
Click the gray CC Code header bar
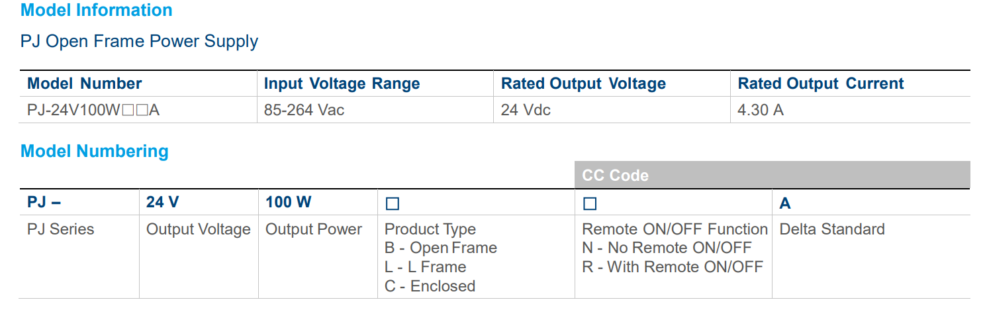772,175
